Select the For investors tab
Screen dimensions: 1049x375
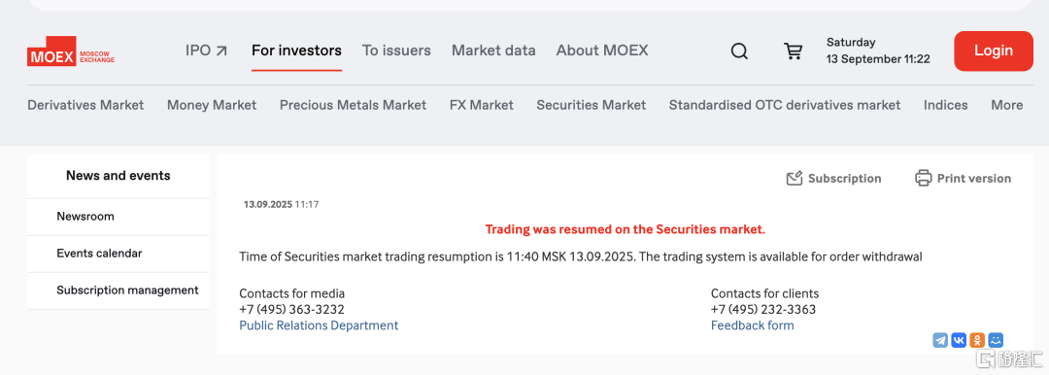(x=296, y=51)
